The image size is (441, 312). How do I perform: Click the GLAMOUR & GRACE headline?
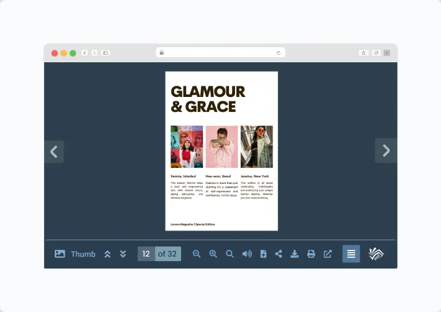click(208, 99)
